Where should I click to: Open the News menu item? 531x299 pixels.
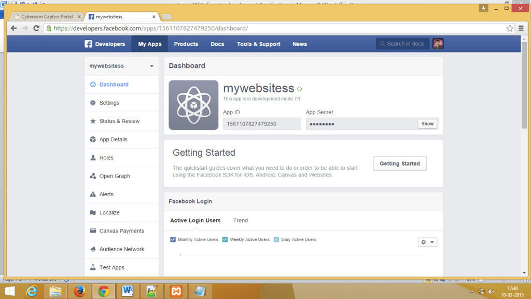[x=300, y=44]
